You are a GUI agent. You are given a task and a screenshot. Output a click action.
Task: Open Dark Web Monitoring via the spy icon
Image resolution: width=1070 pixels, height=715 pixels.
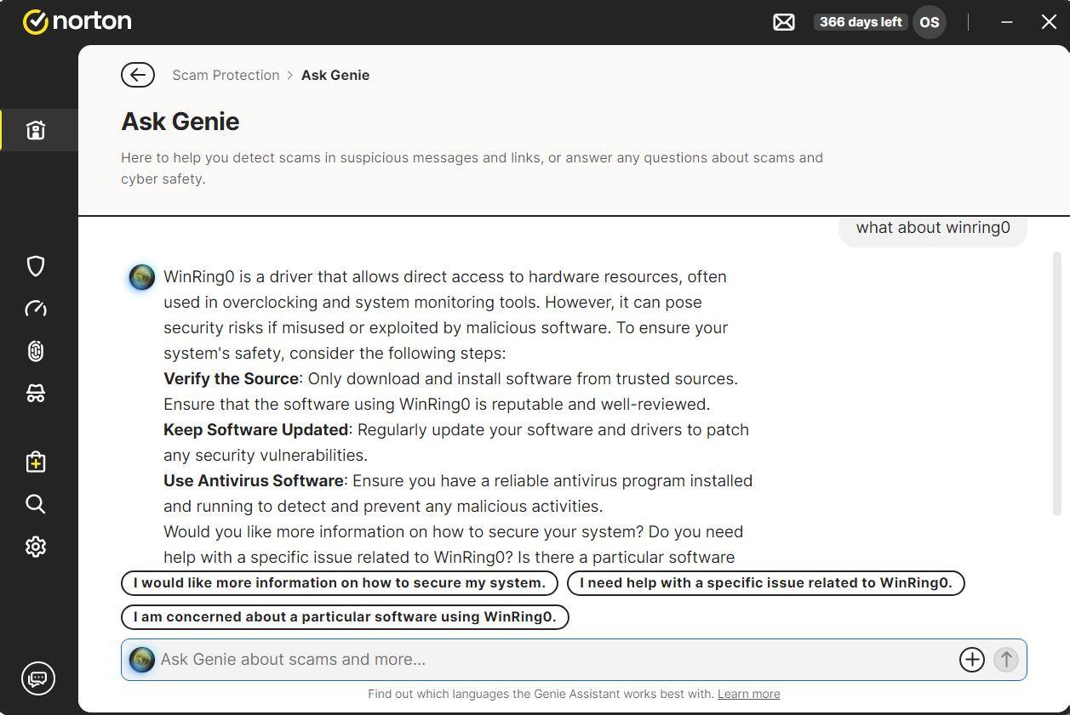[x=36, y=393]
